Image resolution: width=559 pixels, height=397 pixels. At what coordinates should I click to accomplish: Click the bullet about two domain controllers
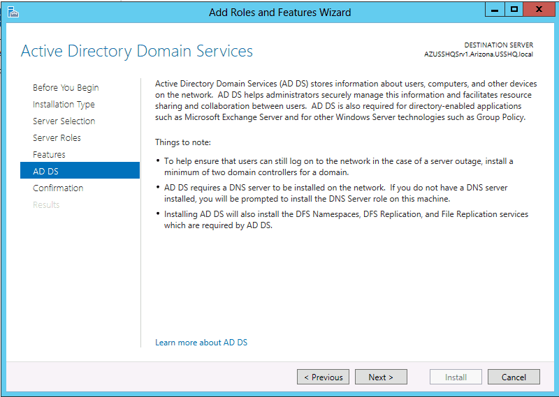pyautogui.click(x=338, y=167)
